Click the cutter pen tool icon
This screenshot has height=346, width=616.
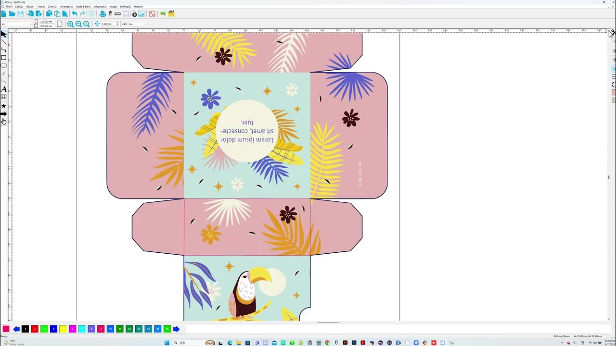pyautogui.click(x=110, y=13)
